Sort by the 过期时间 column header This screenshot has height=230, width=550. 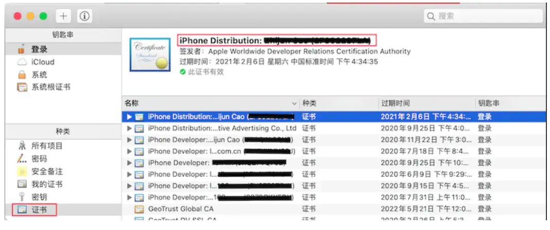[427, 103]
